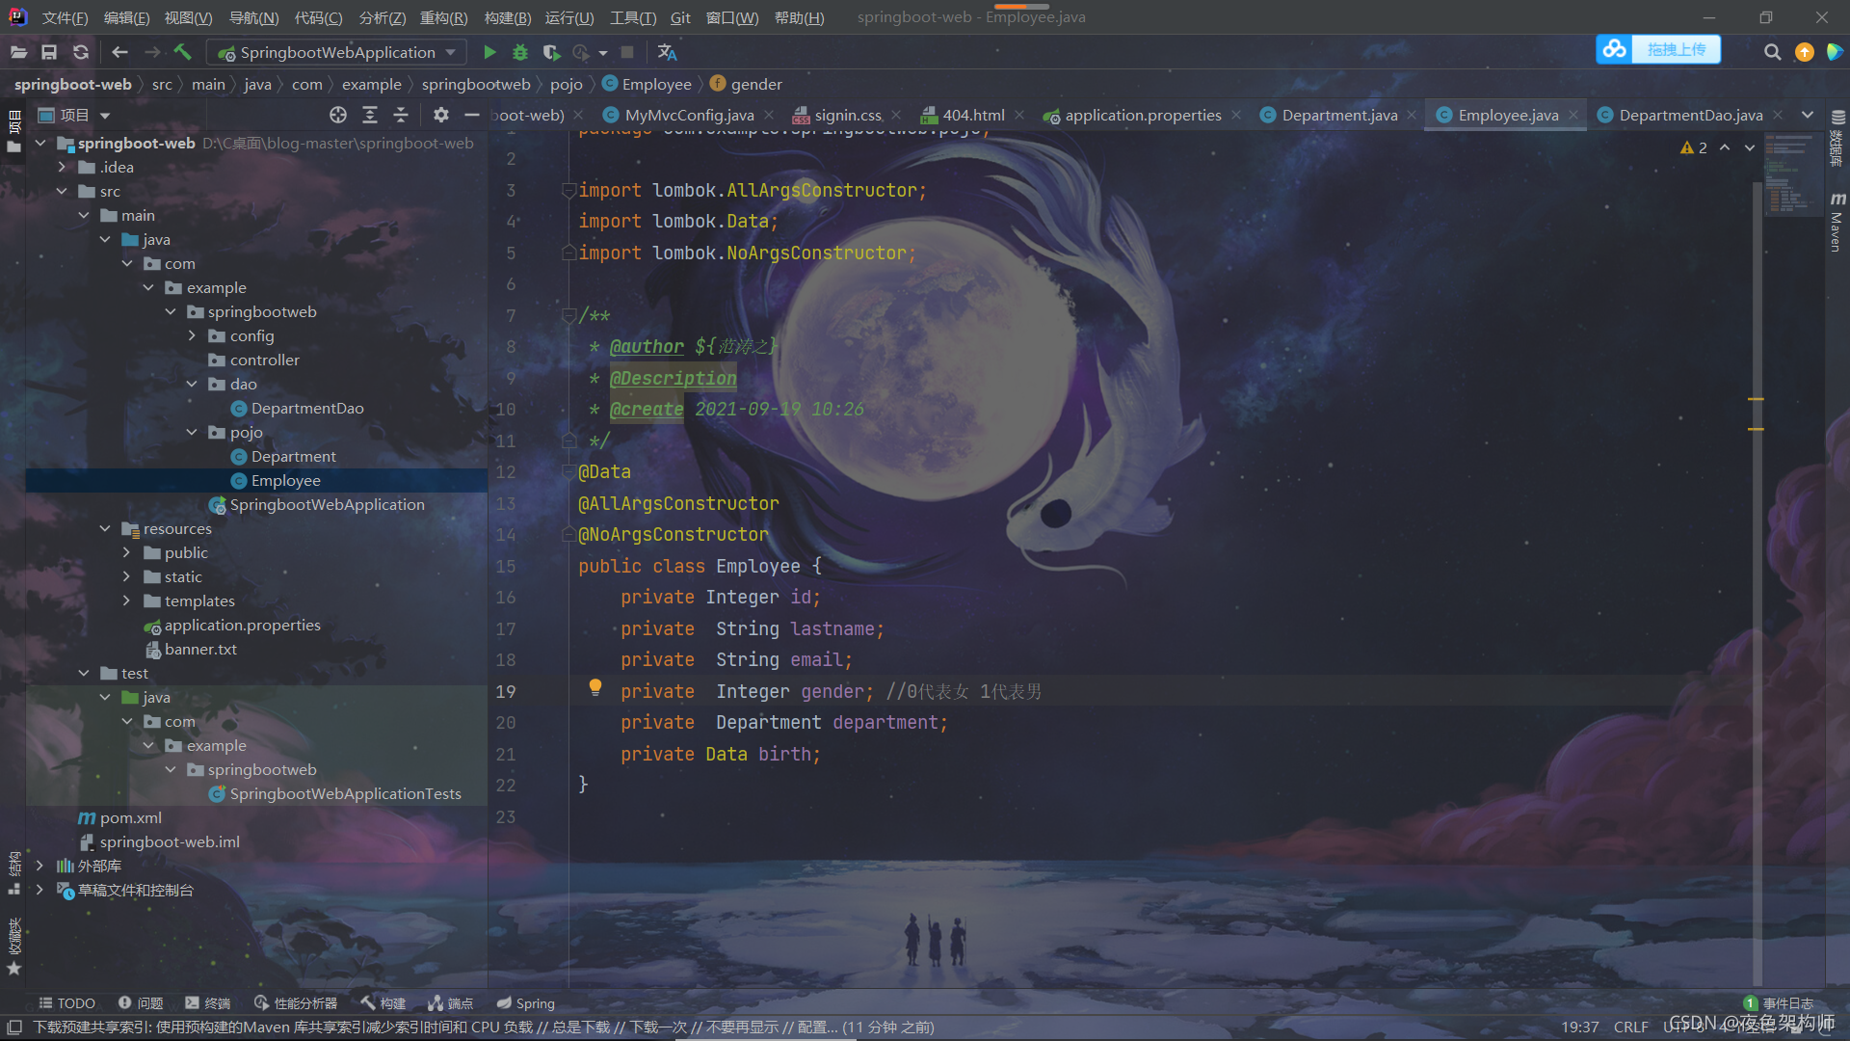Run SpringbootWebApplication with green play icon
This screenshot has height=1041, width=1850.
[x=489, y=52]
